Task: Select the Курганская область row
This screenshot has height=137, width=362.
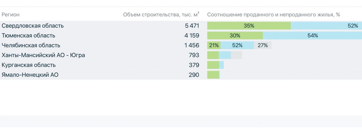Action: pyautogui.click(x=181, y=65)
